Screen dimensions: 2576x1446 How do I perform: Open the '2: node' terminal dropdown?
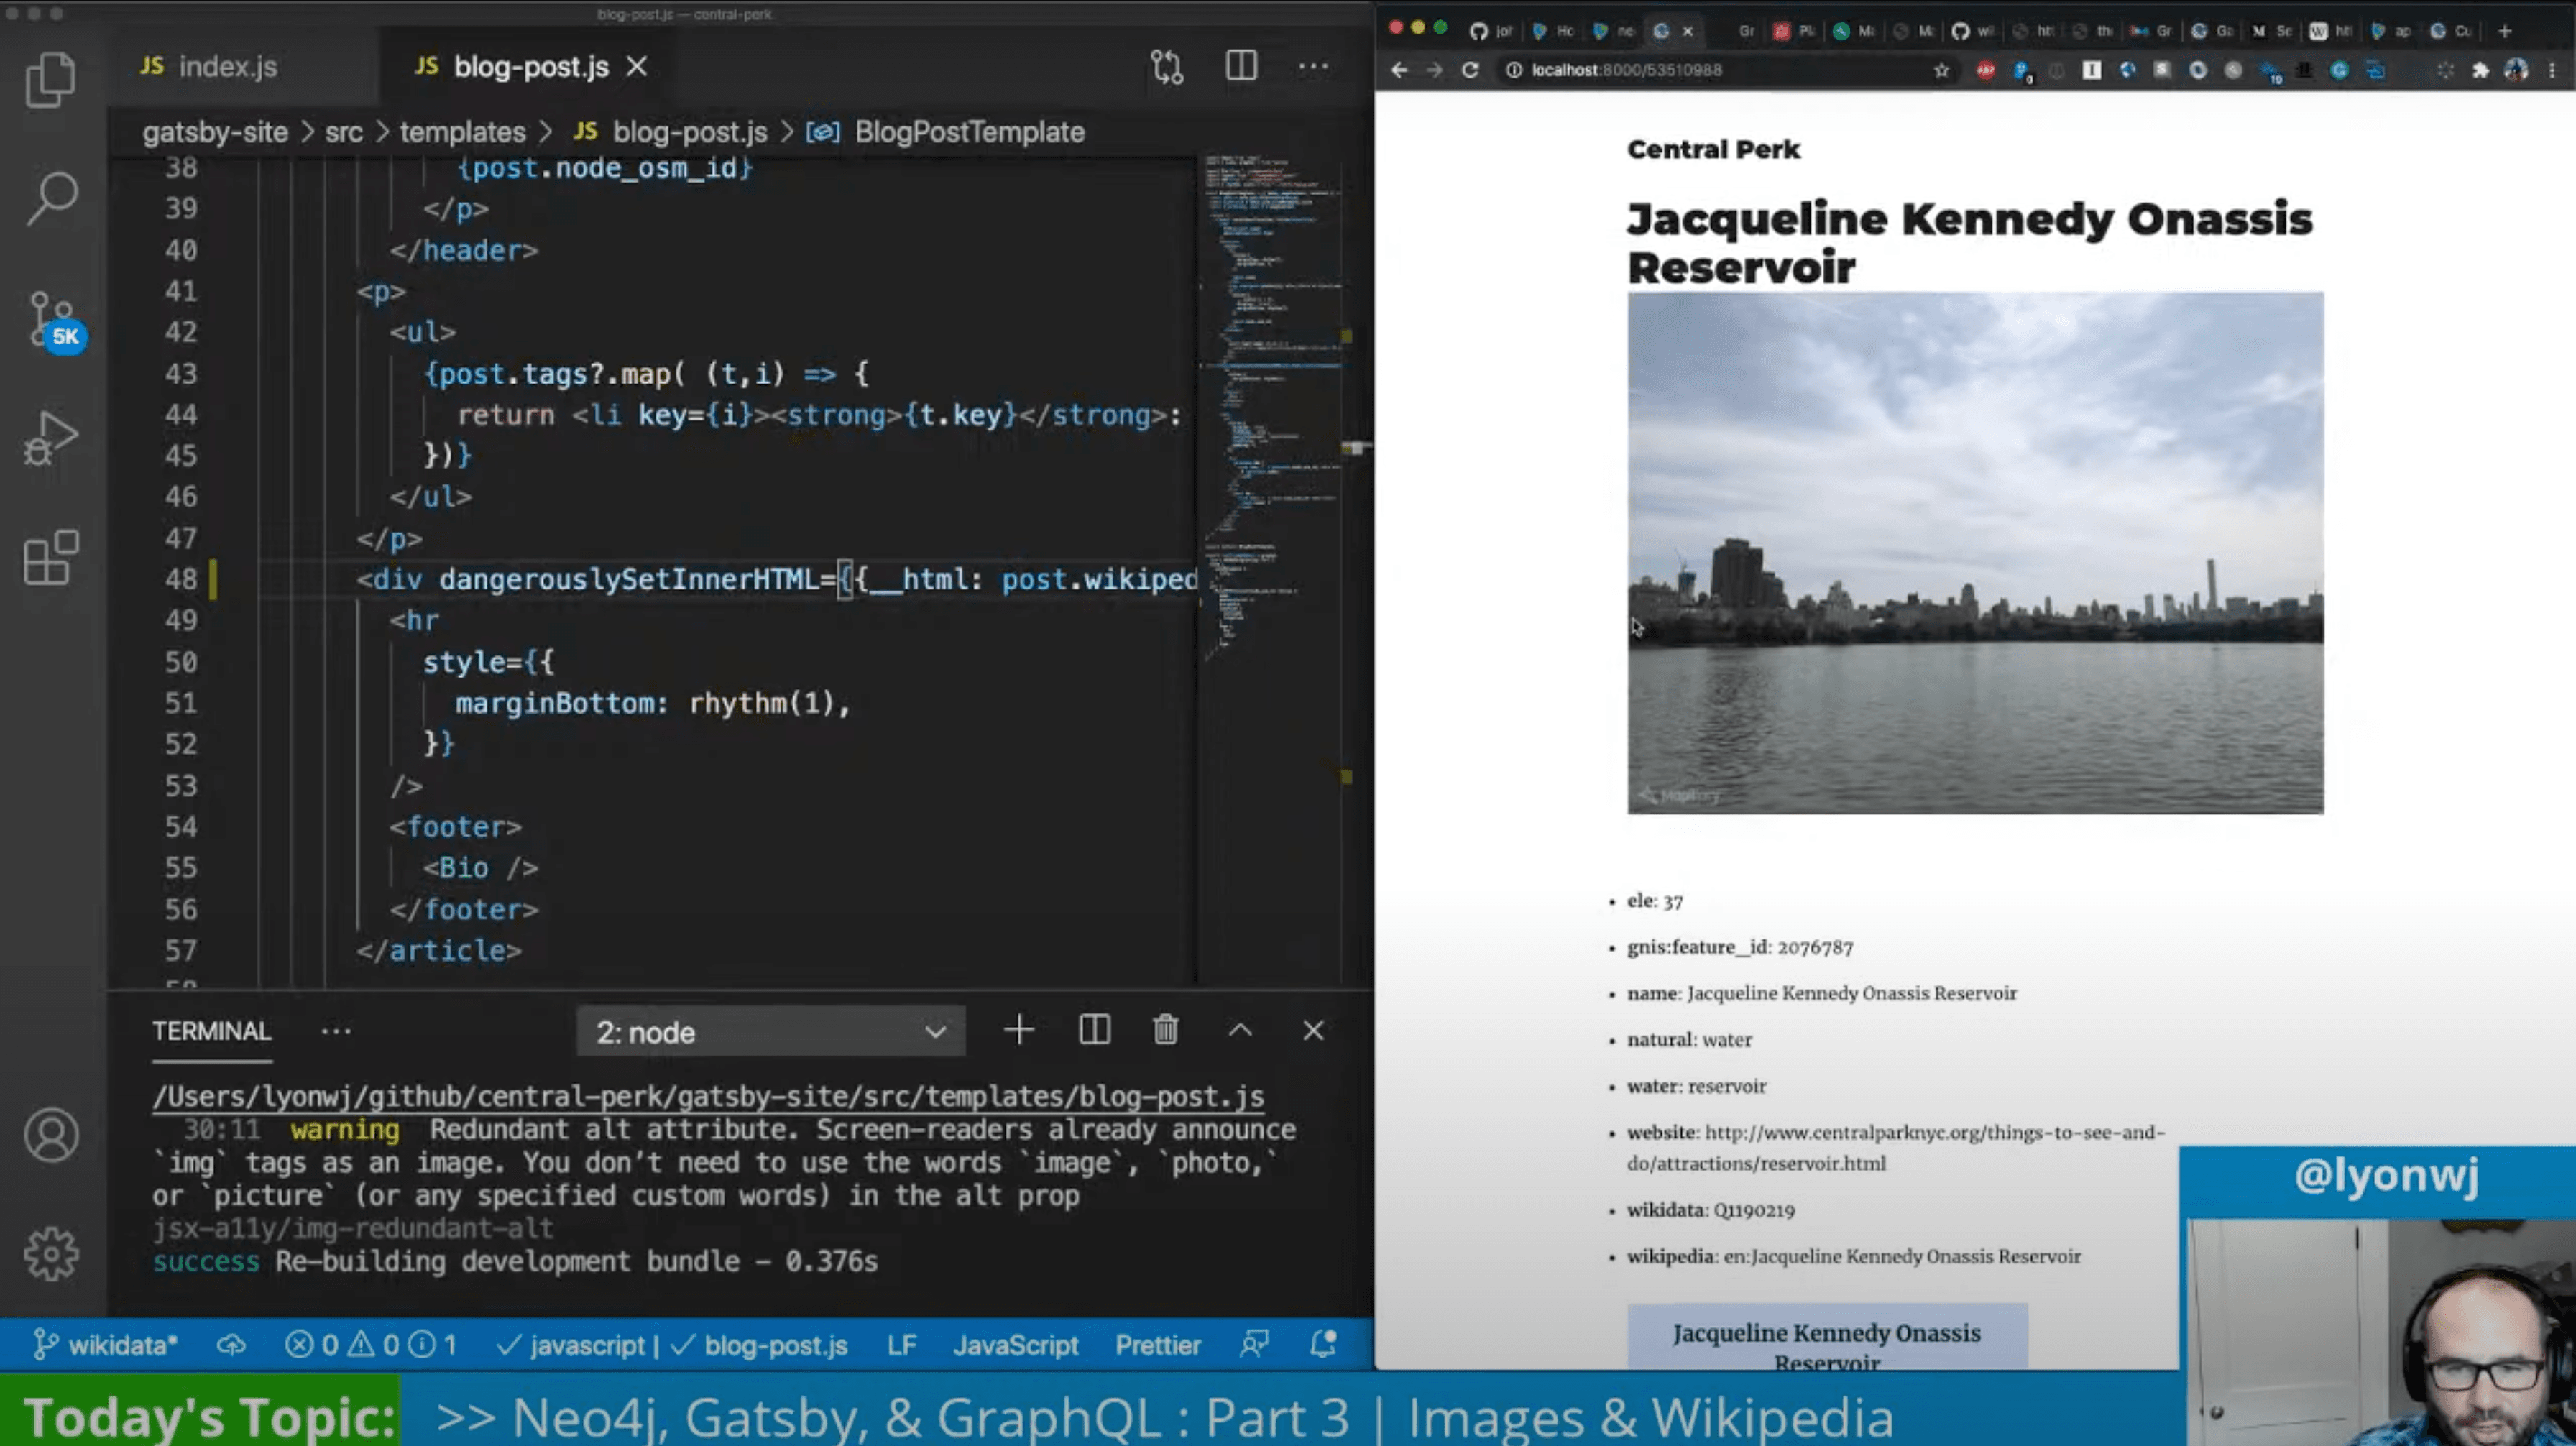click(770, 1032)
